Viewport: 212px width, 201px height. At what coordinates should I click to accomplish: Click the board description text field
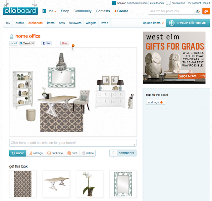73,143
